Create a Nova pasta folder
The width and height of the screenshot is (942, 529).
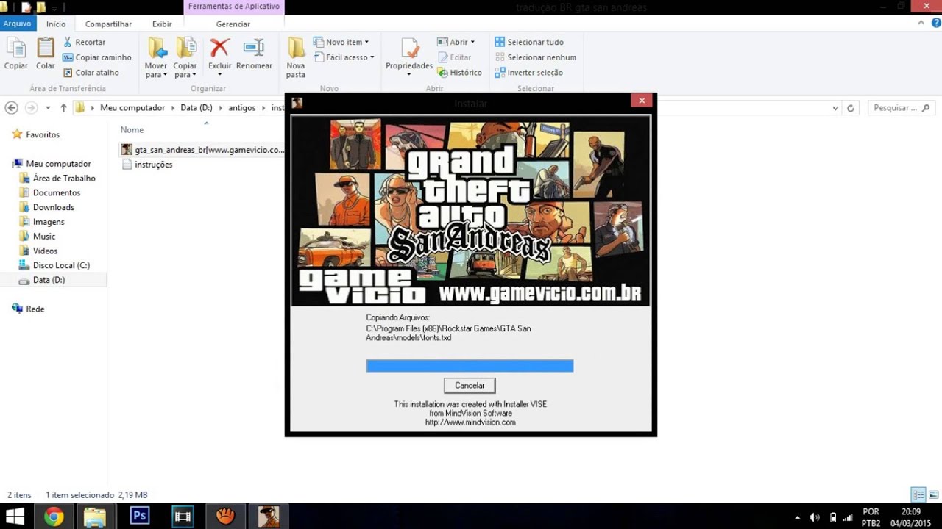[x=296, y=58]
